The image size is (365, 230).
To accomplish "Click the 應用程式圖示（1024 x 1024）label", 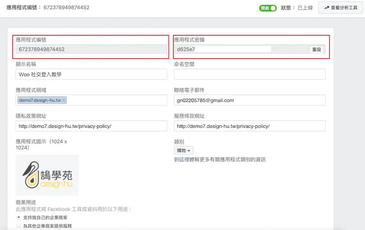I will click(41, 144).
